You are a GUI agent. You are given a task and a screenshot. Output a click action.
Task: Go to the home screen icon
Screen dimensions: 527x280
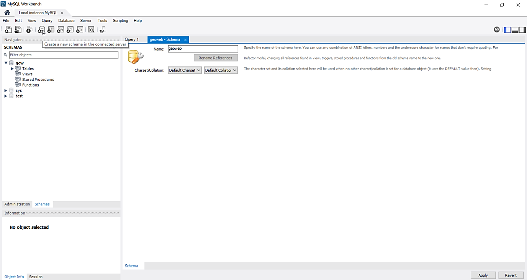(7, 13)
